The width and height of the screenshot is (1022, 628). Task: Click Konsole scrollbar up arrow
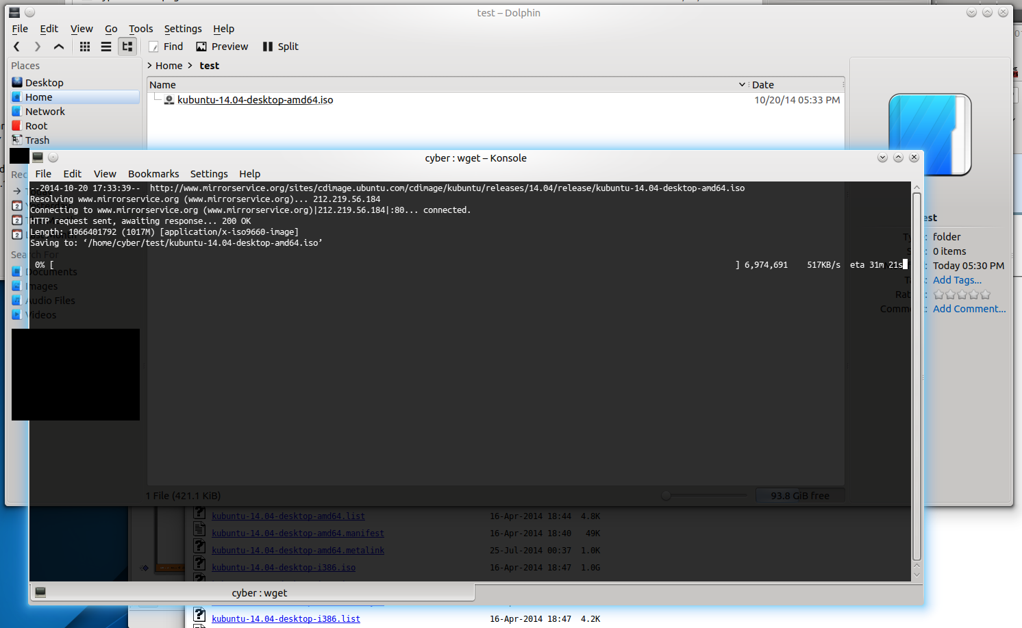(917, 187)
